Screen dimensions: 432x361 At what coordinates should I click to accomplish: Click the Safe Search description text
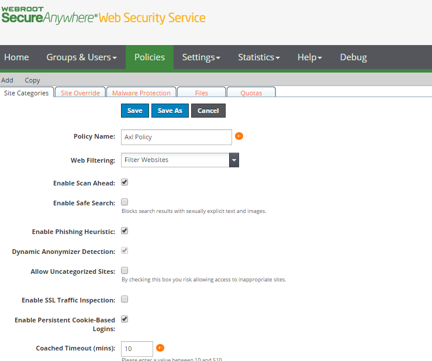tap(194, 211)
